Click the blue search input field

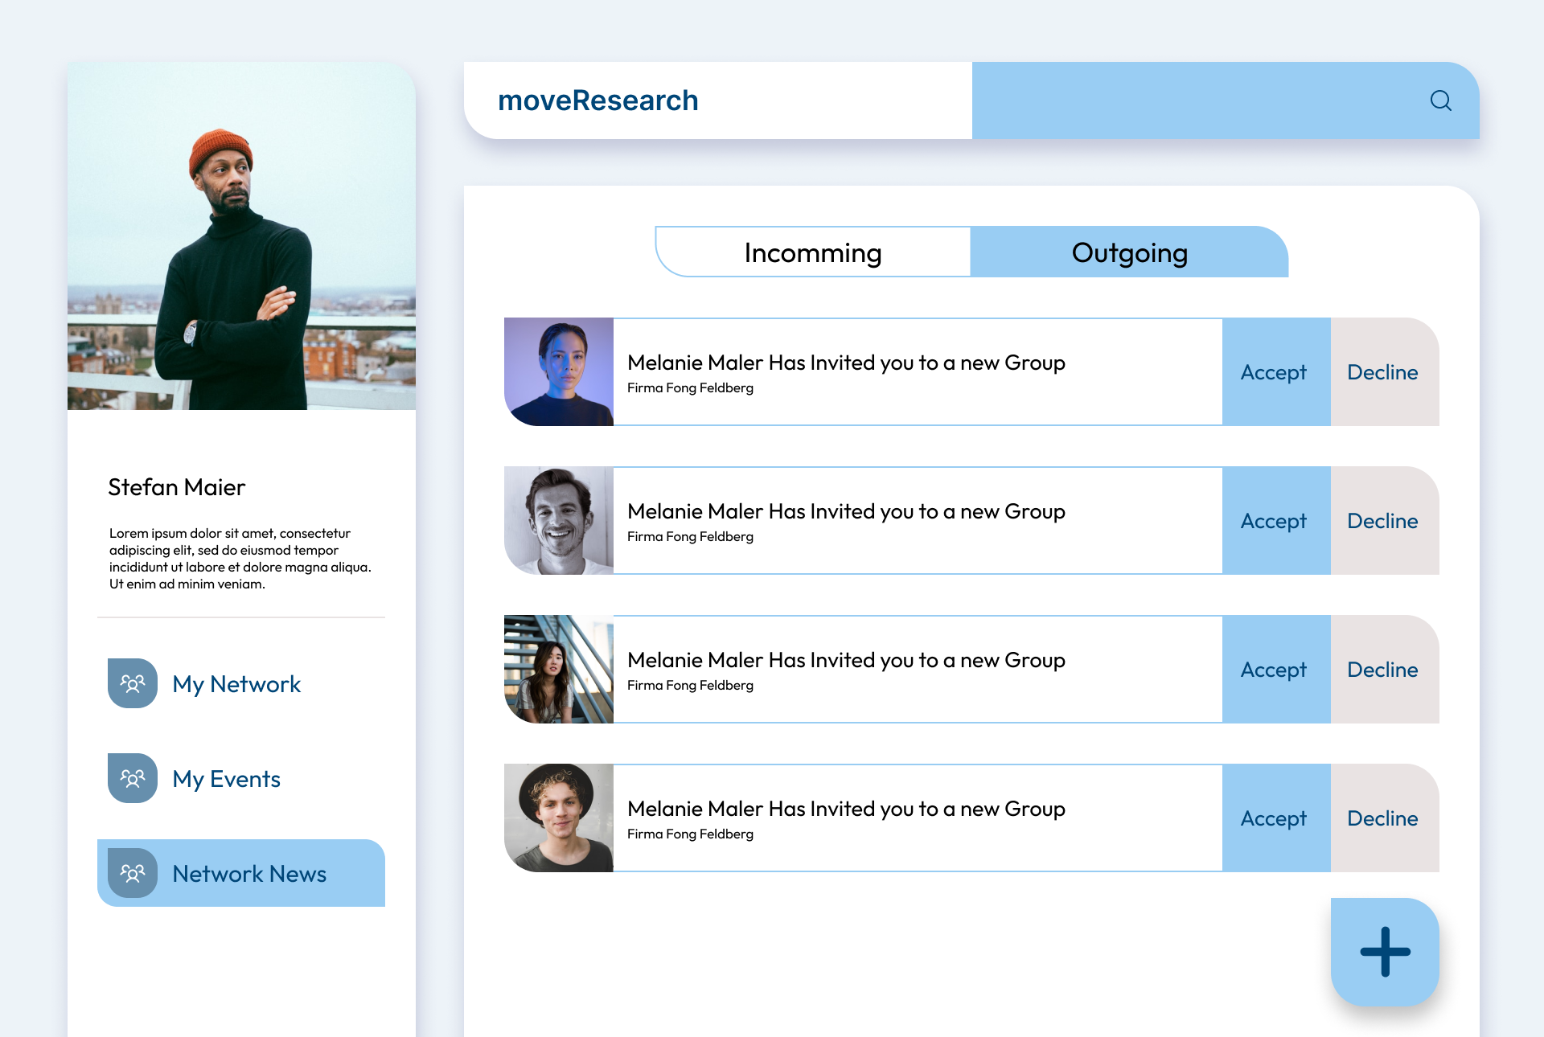[1190, 100]
